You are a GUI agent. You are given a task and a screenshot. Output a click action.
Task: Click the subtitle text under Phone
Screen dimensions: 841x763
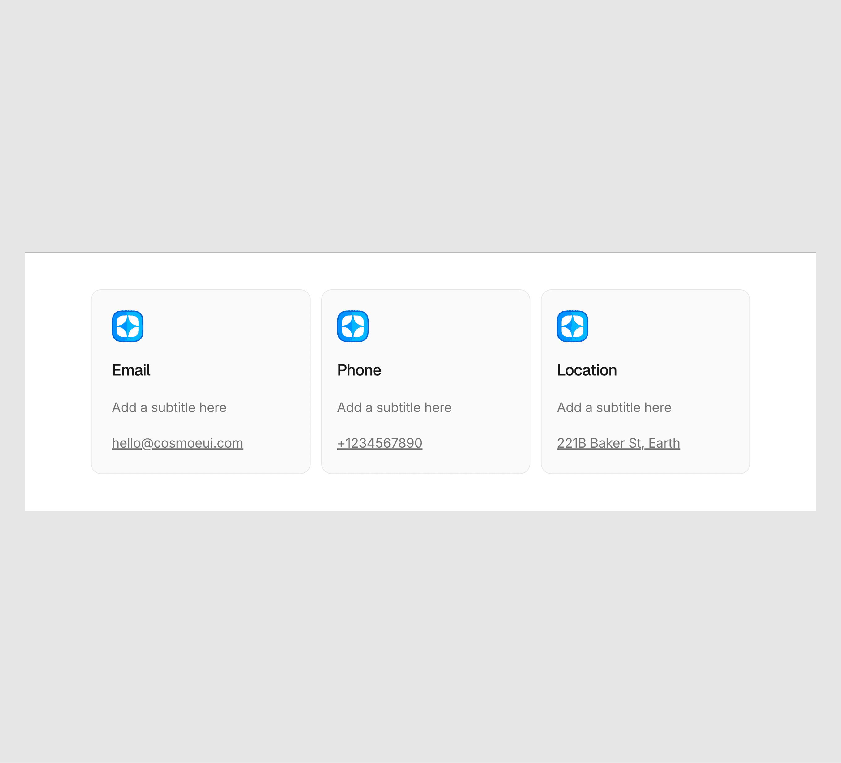[x=394, y=407]
